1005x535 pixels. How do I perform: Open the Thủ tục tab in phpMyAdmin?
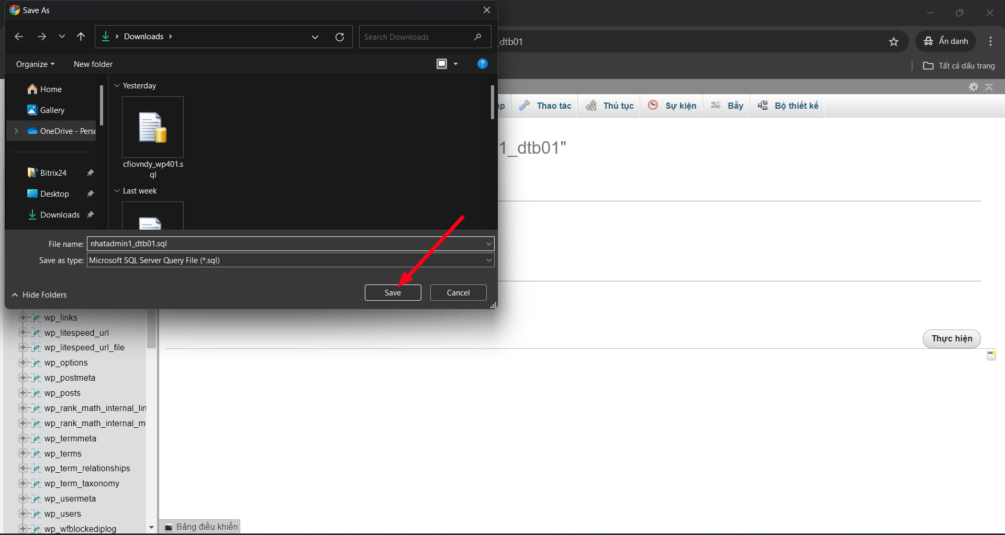pyautogui.click(x=610, y=106)
